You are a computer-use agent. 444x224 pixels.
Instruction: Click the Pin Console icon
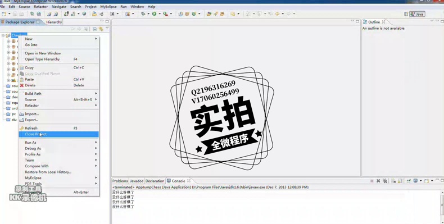409,181
